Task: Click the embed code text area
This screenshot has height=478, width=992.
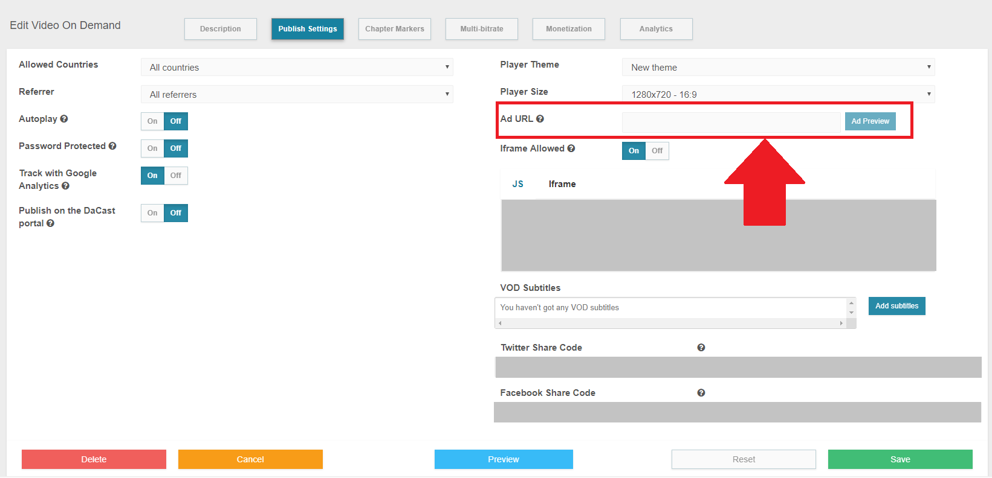Action: [719, 235]
